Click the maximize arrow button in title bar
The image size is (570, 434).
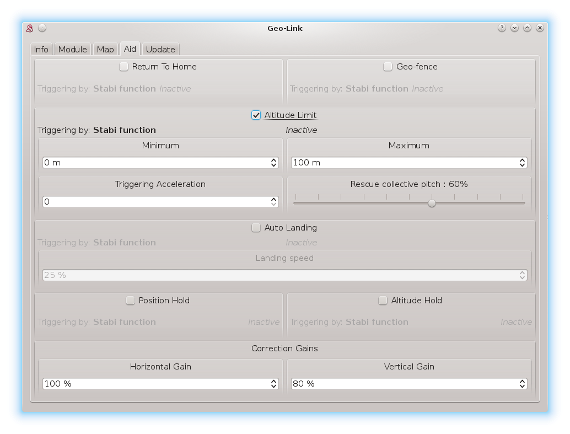[527, 28]
